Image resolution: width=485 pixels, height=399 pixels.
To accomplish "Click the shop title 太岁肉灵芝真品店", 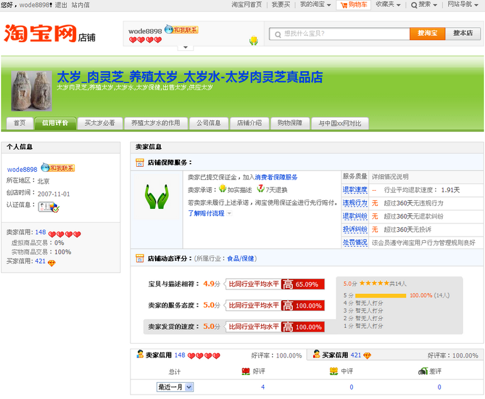I will [190, 77].
